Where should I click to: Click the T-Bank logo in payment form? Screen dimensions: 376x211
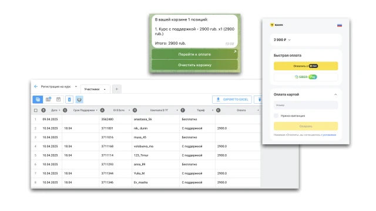[x=277, y=25]
